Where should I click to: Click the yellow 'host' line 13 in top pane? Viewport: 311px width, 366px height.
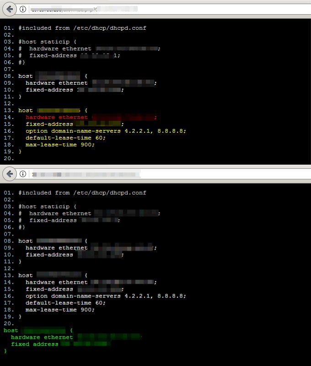coord(26,110)
